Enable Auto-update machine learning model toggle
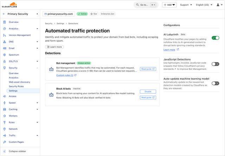Screen dimensions: 225x156 pos(216,83)
